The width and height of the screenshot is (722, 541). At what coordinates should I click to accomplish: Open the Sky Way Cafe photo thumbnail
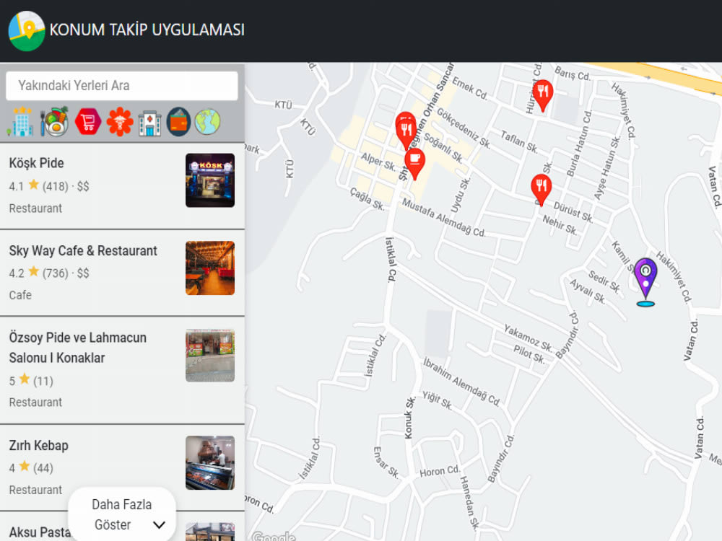(210, 268)
